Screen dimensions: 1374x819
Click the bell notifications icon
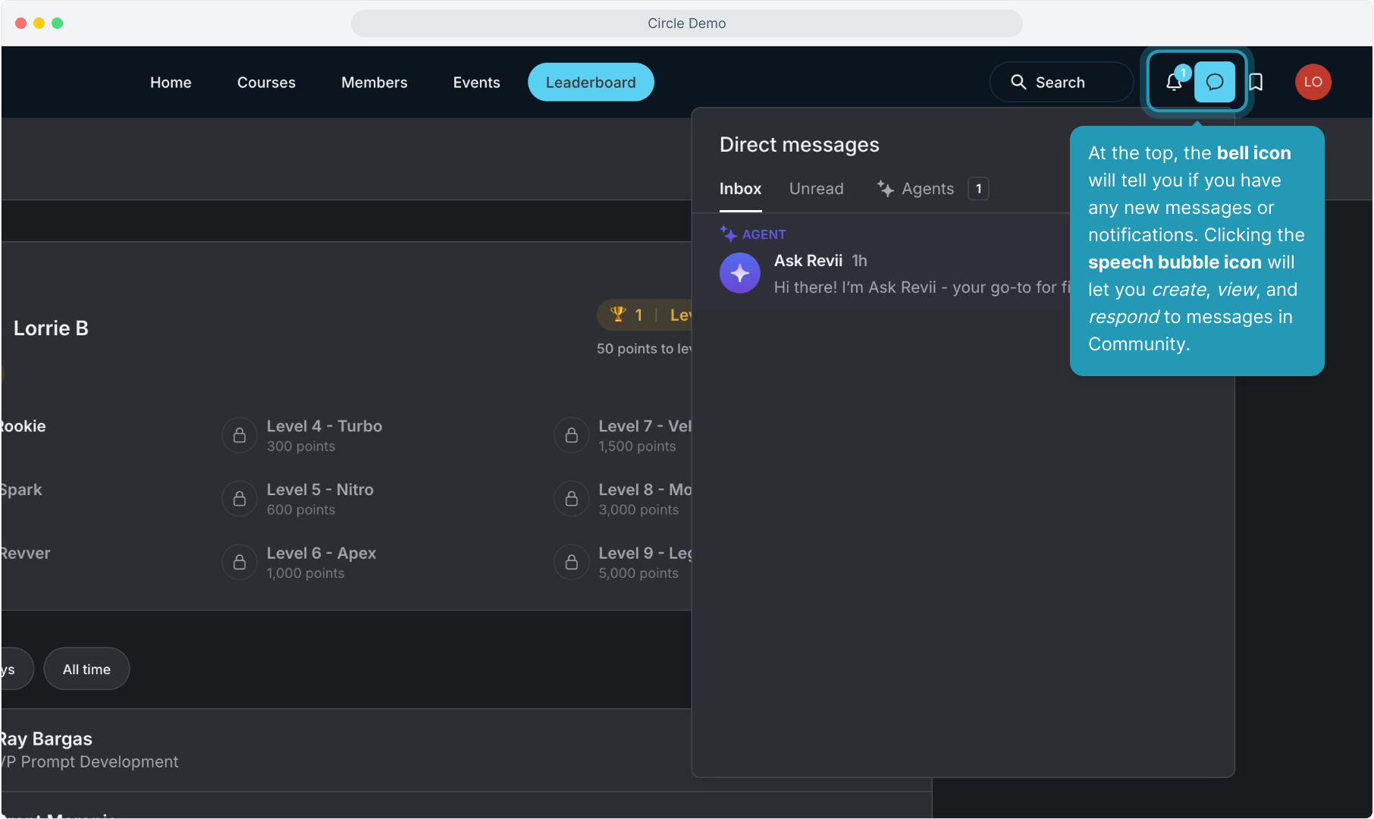1174,82
